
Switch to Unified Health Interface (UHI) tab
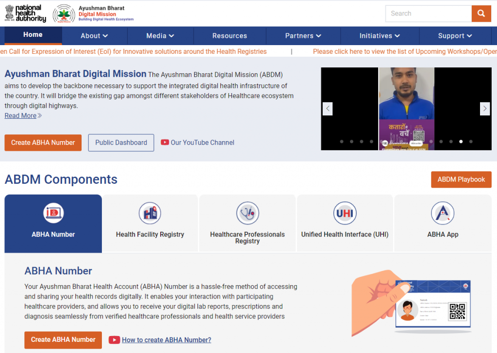(345, 224)
